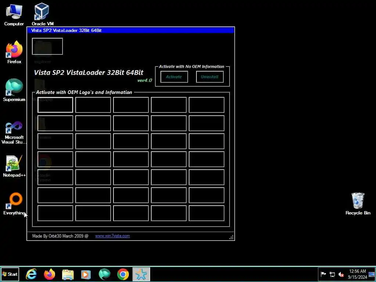Open the clock showing 12:56 AM
Viewport: 376px width, 282px height.
(x=357, y=274)
